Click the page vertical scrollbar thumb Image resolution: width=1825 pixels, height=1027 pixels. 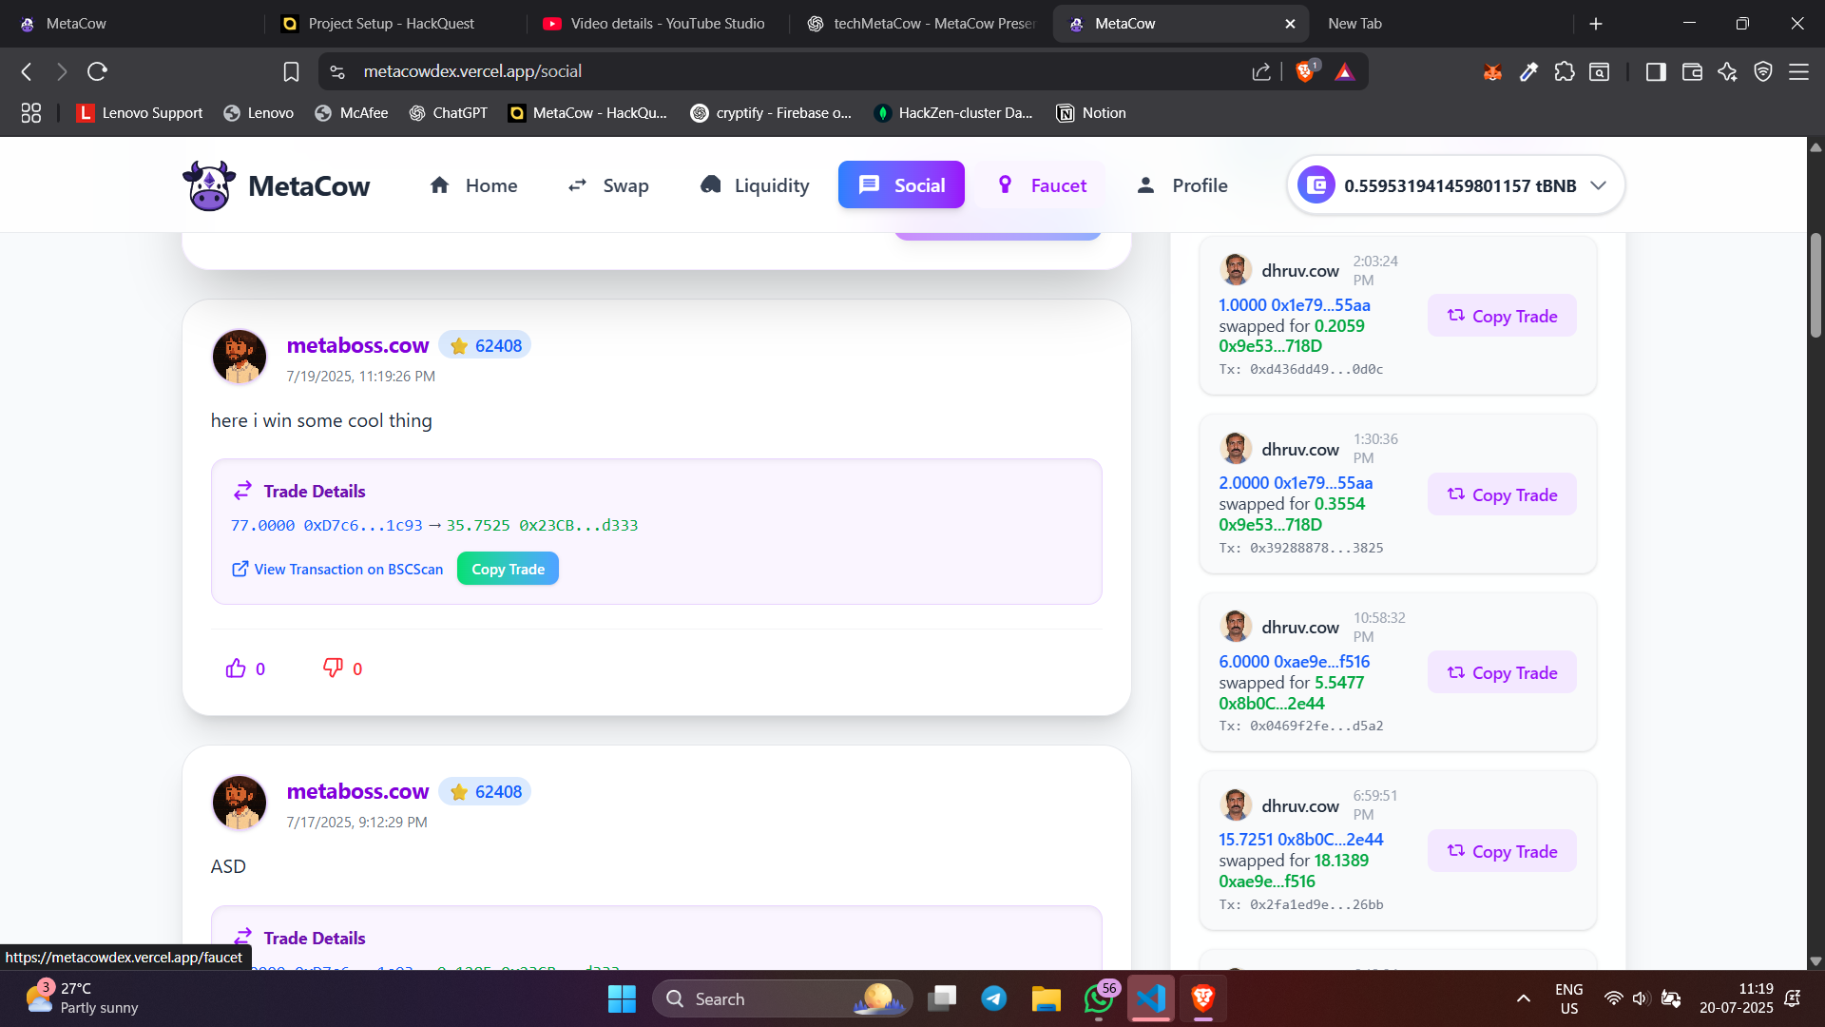[1815, 285]
